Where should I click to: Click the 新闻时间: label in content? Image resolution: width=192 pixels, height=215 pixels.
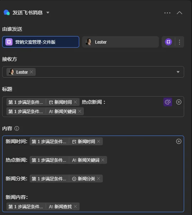tap(16, 141)
